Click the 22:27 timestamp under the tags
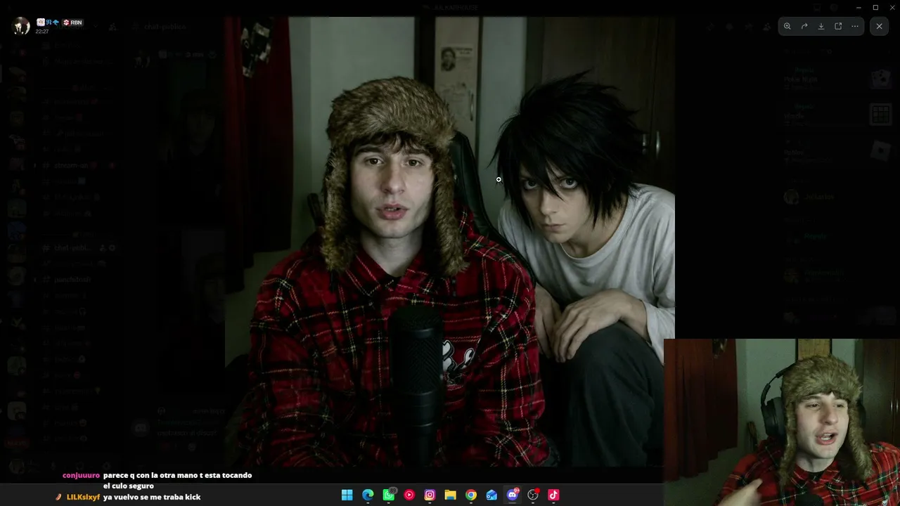The height and width of the screenshot is (506, 900). [x=42, y=32]
